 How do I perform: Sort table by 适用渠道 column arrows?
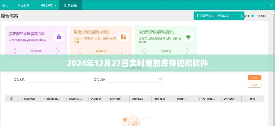click(222, 99)
